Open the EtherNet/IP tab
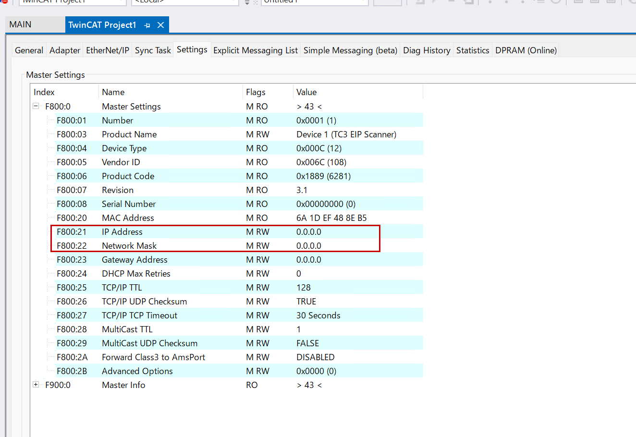 (x=108, y=50)
